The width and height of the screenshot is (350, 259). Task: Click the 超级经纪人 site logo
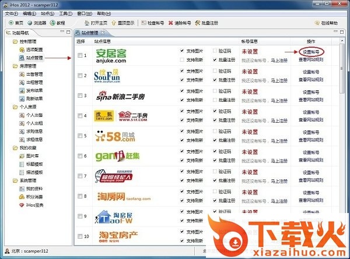[x=114, y=176]
